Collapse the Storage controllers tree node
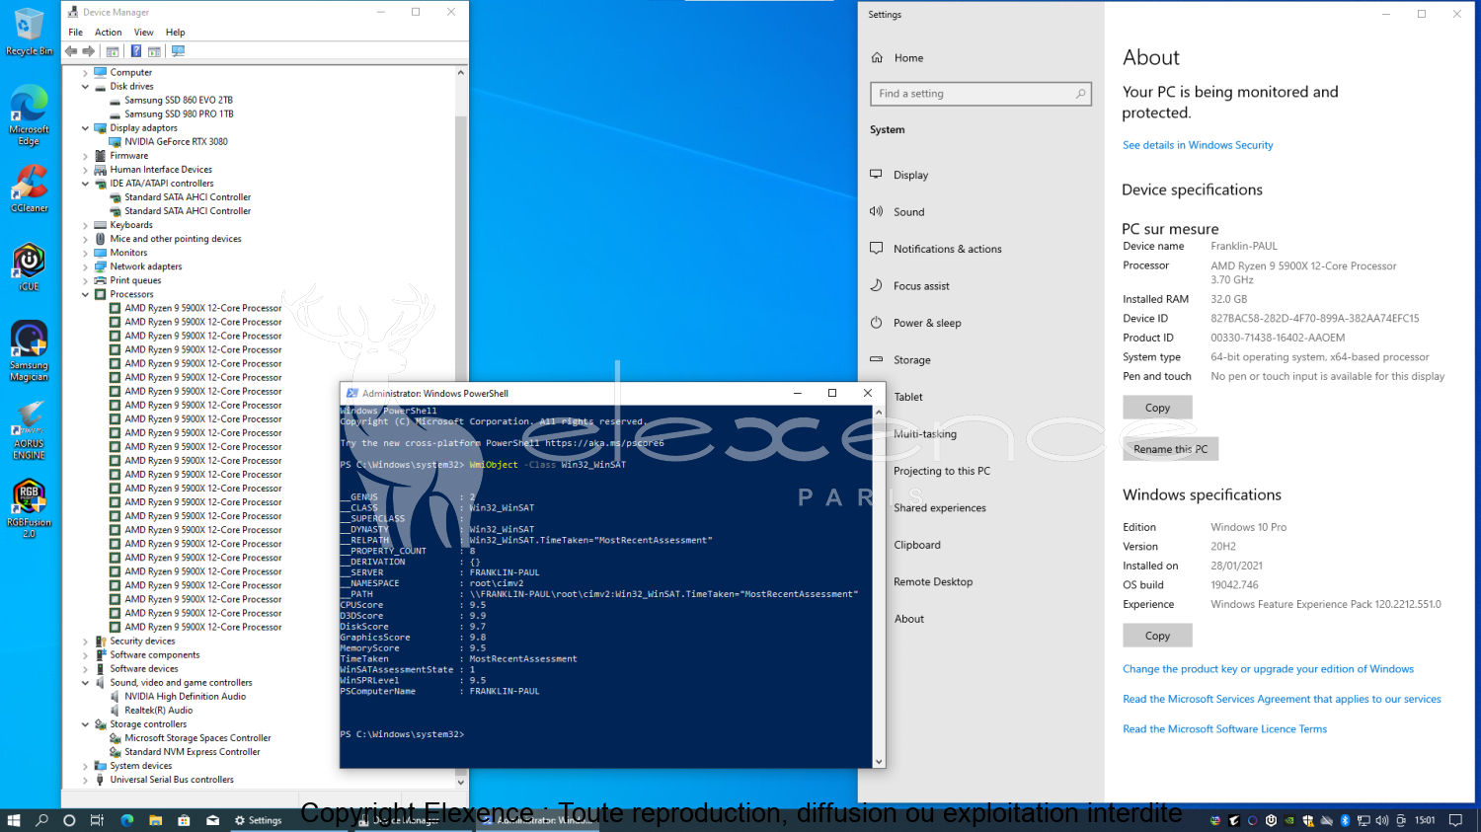1481x832 pixels. pyautogui.click(x=85, y=724)
